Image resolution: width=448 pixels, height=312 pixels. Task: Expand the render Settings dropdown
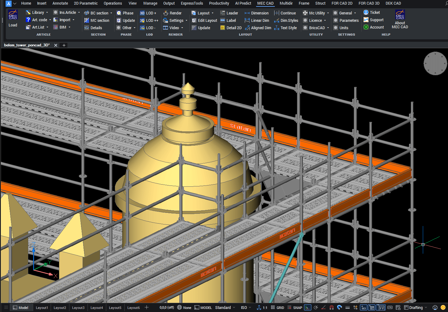coord(186,21)
